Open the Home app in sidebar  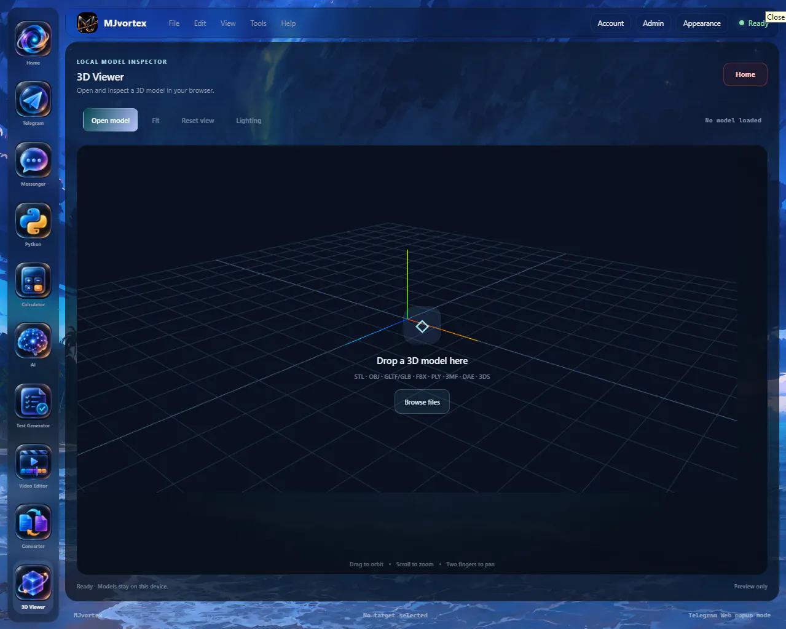click(x=33, y=39)
